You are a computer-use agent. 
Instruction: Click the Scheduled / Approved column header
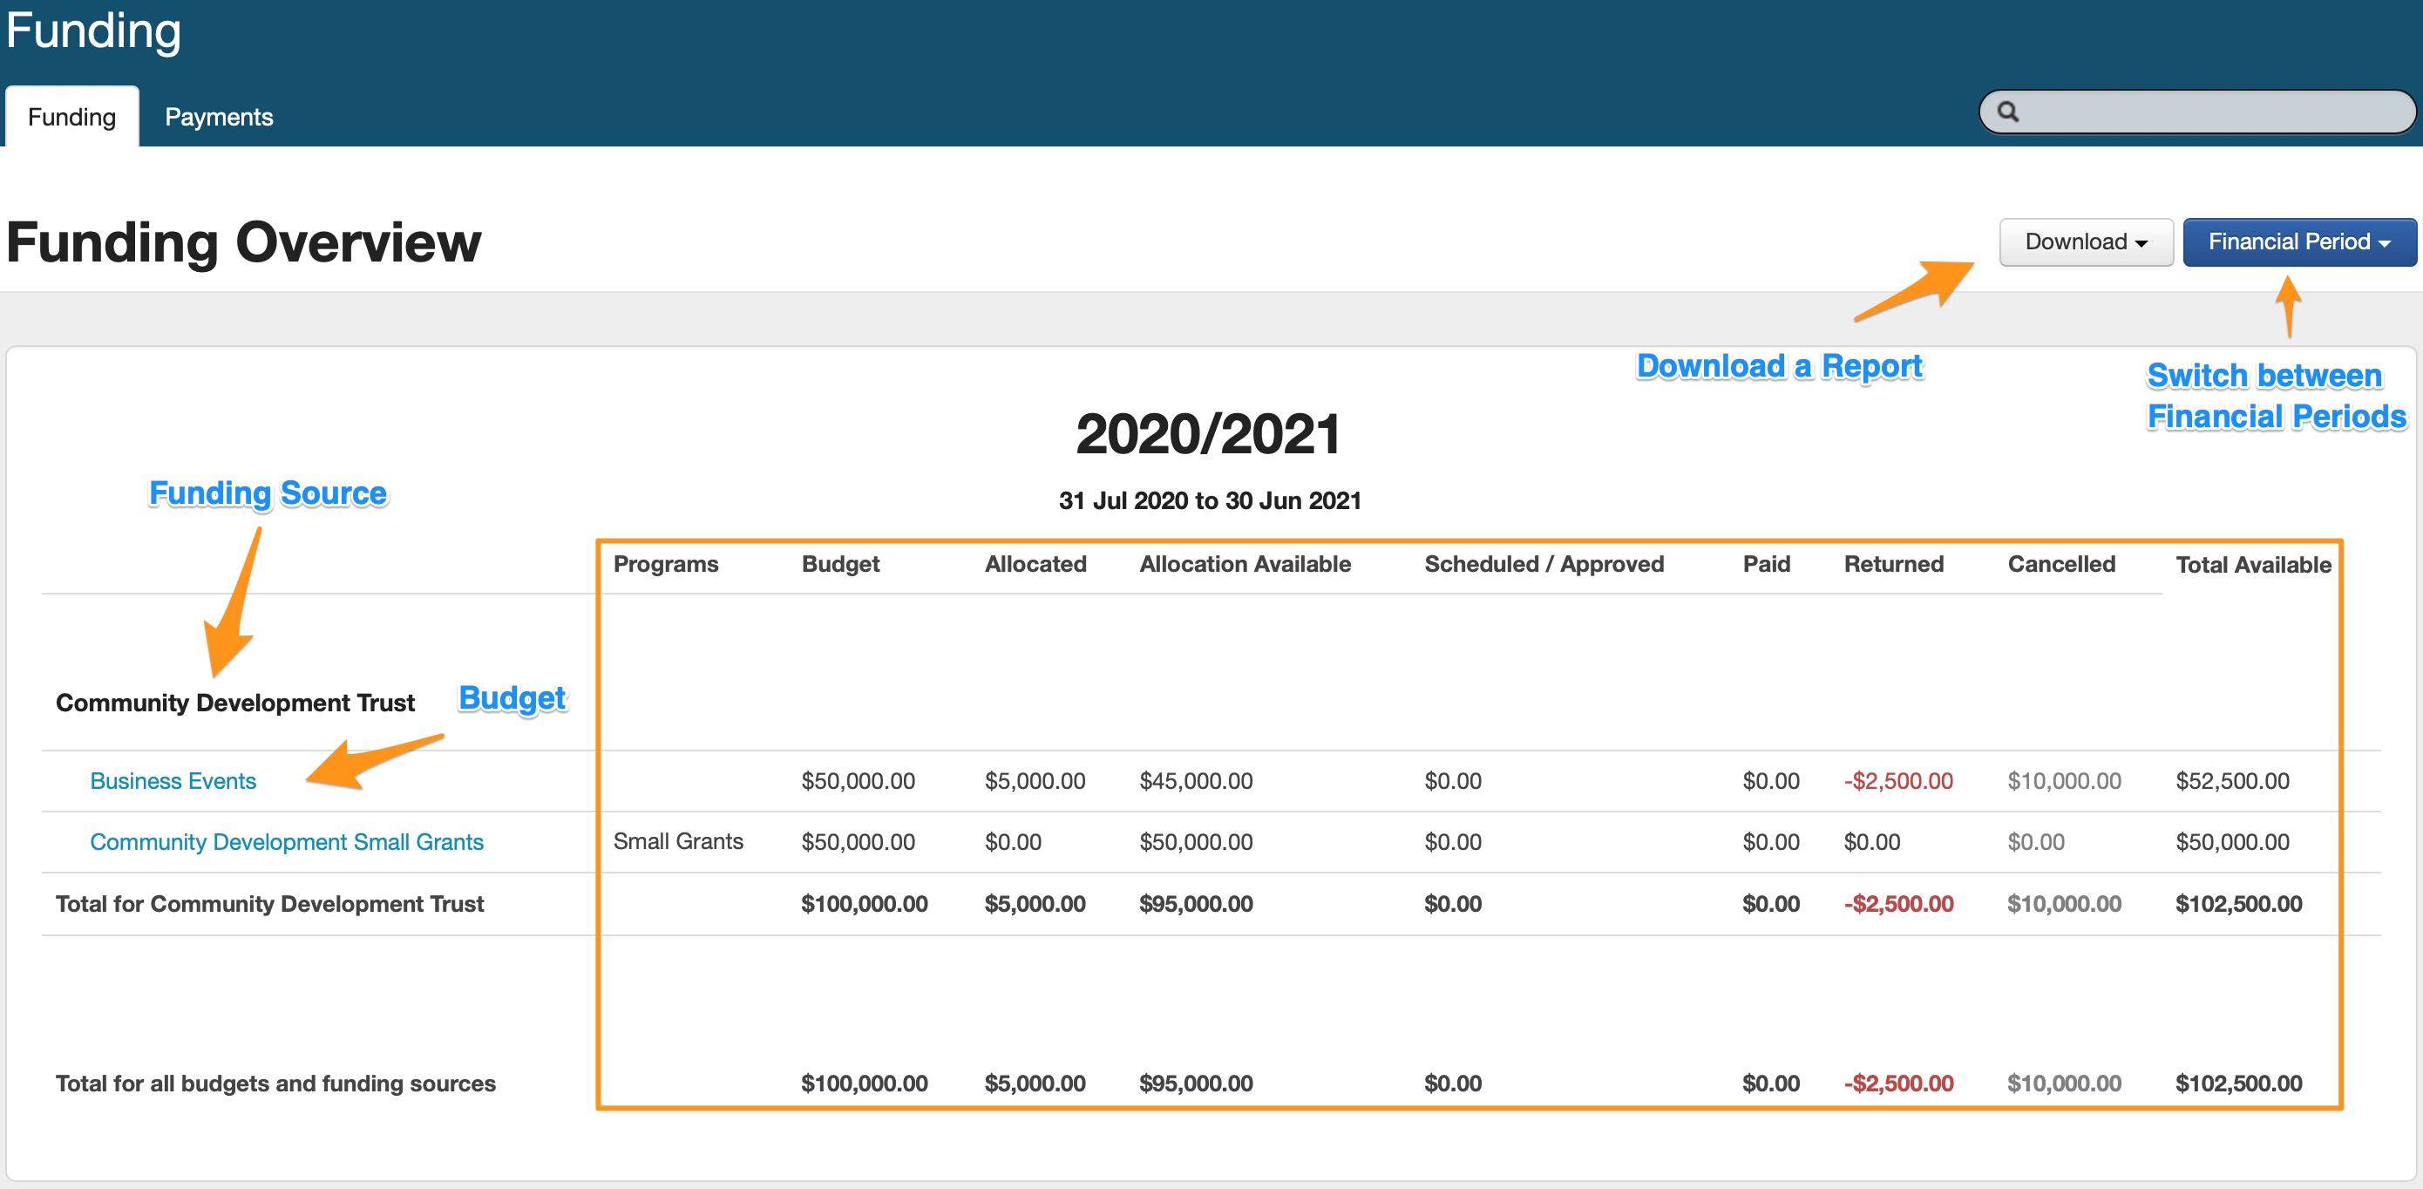(x=1544, y=563)
